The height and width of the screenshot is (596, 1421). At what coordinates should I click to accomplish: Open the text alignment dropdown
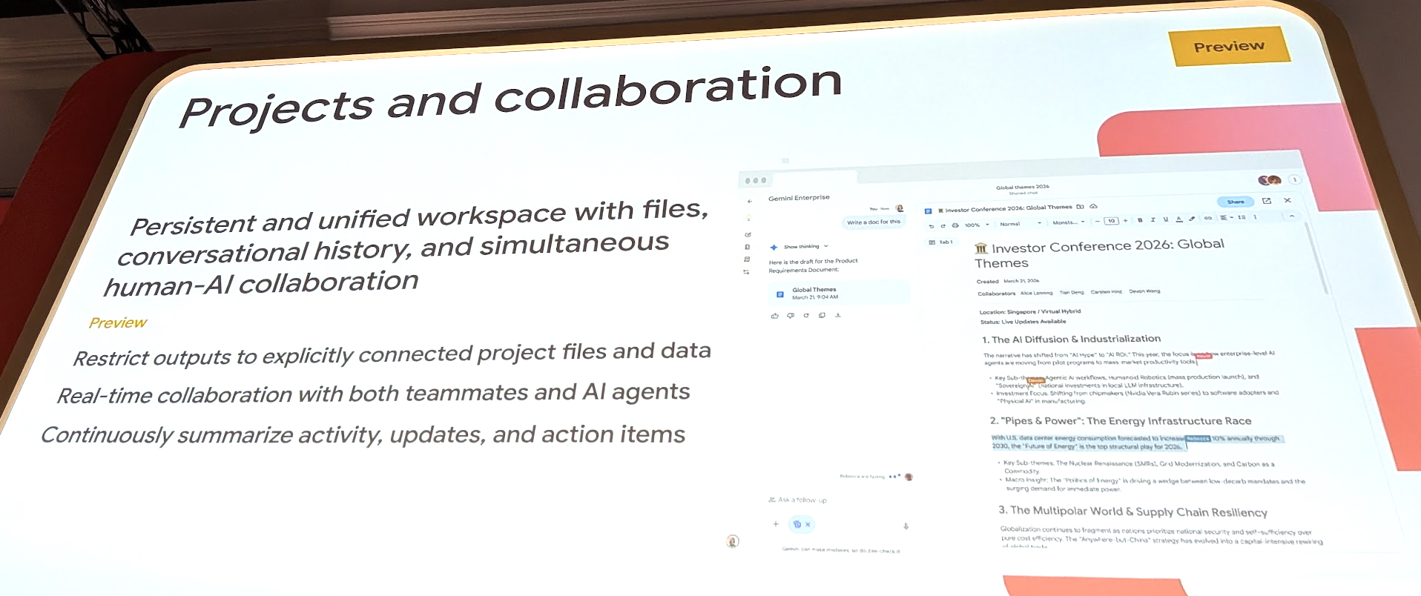point(1225,217)
